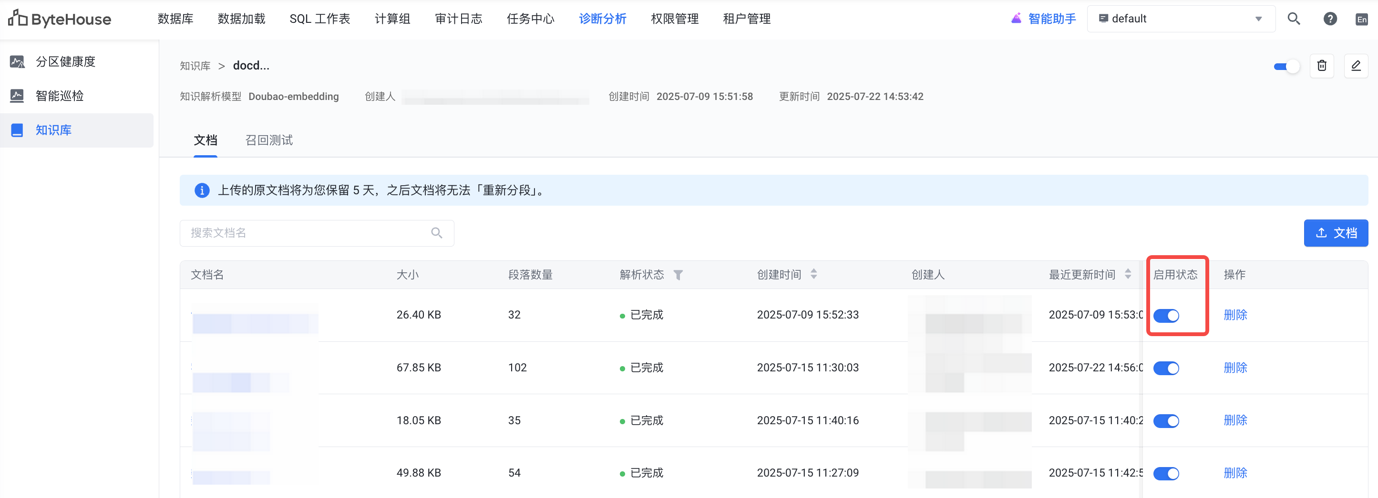Open the global search magnifier icon
The image size is (1378, 498).
pos(1294,19)
